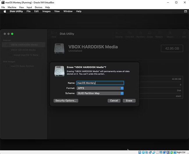The image size is (189, 154).
Task: Open the sidebar View dropdown in toolbar
Action: (x=54, y=33)
